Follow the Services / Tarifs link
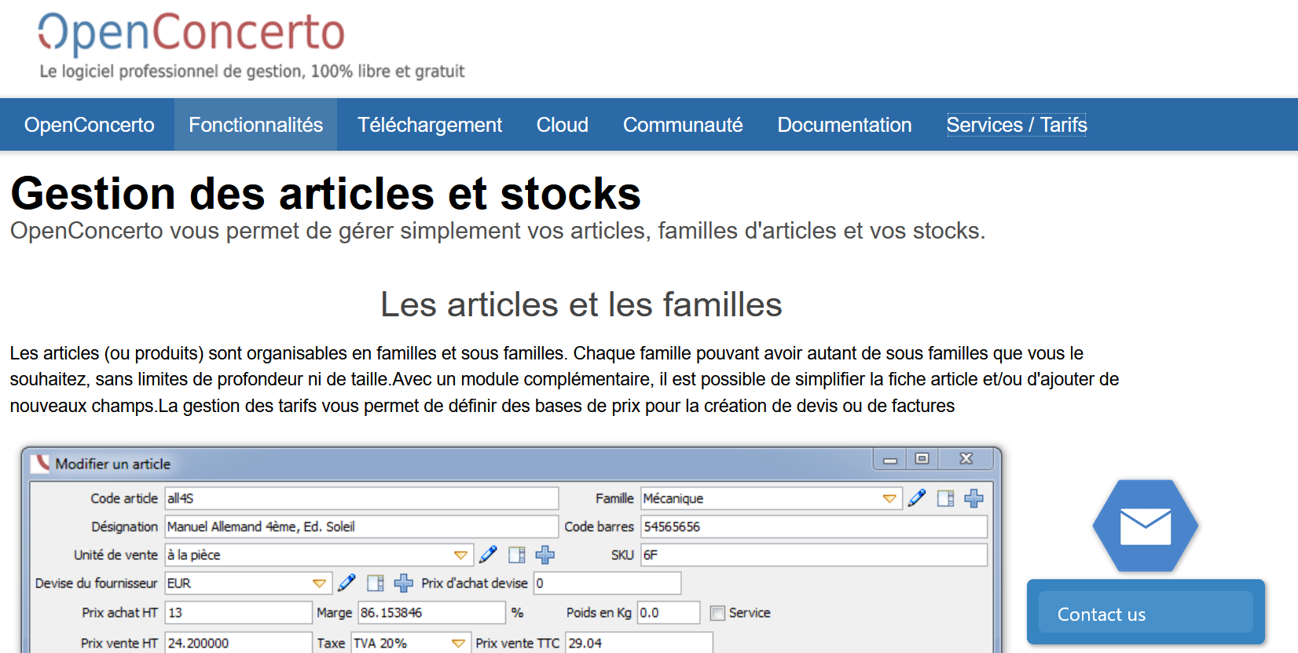 tap(1017, 125)
